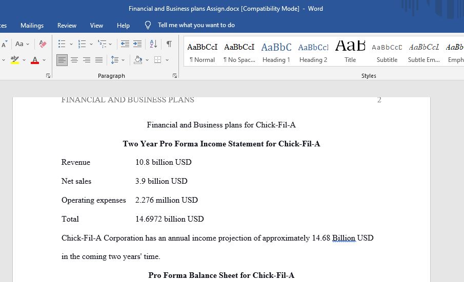Screen dimensions: 464x282
Task: Select Center alignment
Action: 74,60
